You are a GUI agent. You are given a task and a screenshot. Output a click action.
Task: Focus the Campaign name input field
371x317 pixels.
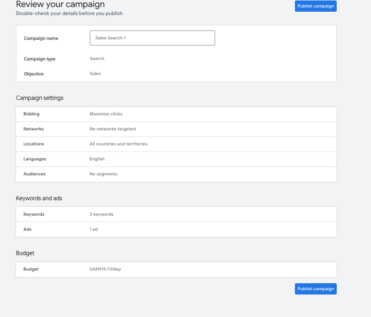pyautogui.click(x=152, y=38)
